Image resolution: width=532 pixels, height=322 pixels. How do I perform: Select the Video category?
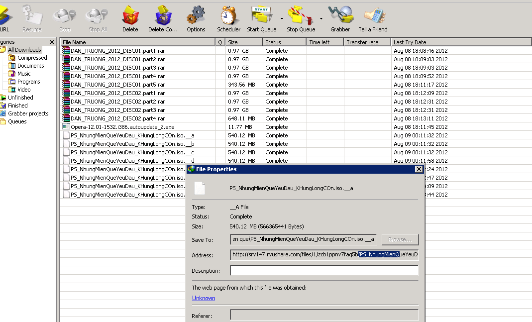pyautogui.click(x=24, y=90)
